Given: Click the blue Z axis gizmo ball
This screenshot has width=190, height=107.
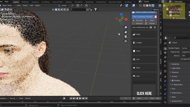Looking at the screenshot, I should pyautogui.click(x=121, y=15).
